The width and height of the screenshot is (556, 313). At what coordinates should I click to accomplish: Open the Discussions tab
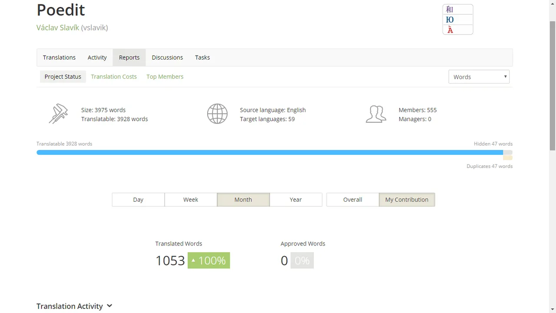coord(167,57)
